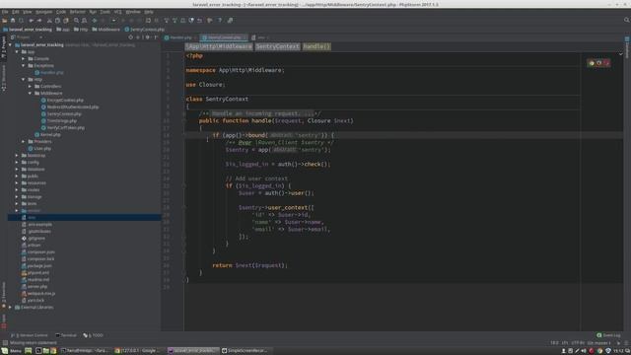Expand the bootstrap folder
631x355 pixels.
point(17,156)
